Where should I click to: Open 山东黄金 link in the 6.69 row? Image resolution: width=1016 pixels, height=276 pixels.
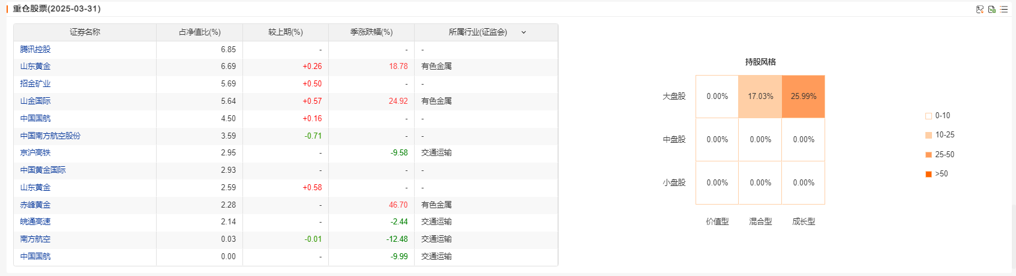(35, 67)
